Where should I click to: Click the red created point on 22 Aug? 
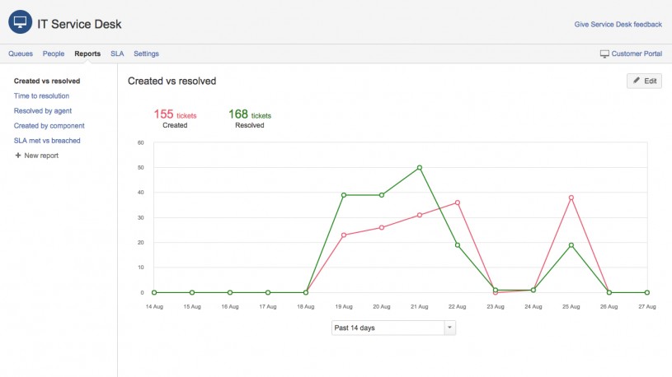click(x=458, y=202)
